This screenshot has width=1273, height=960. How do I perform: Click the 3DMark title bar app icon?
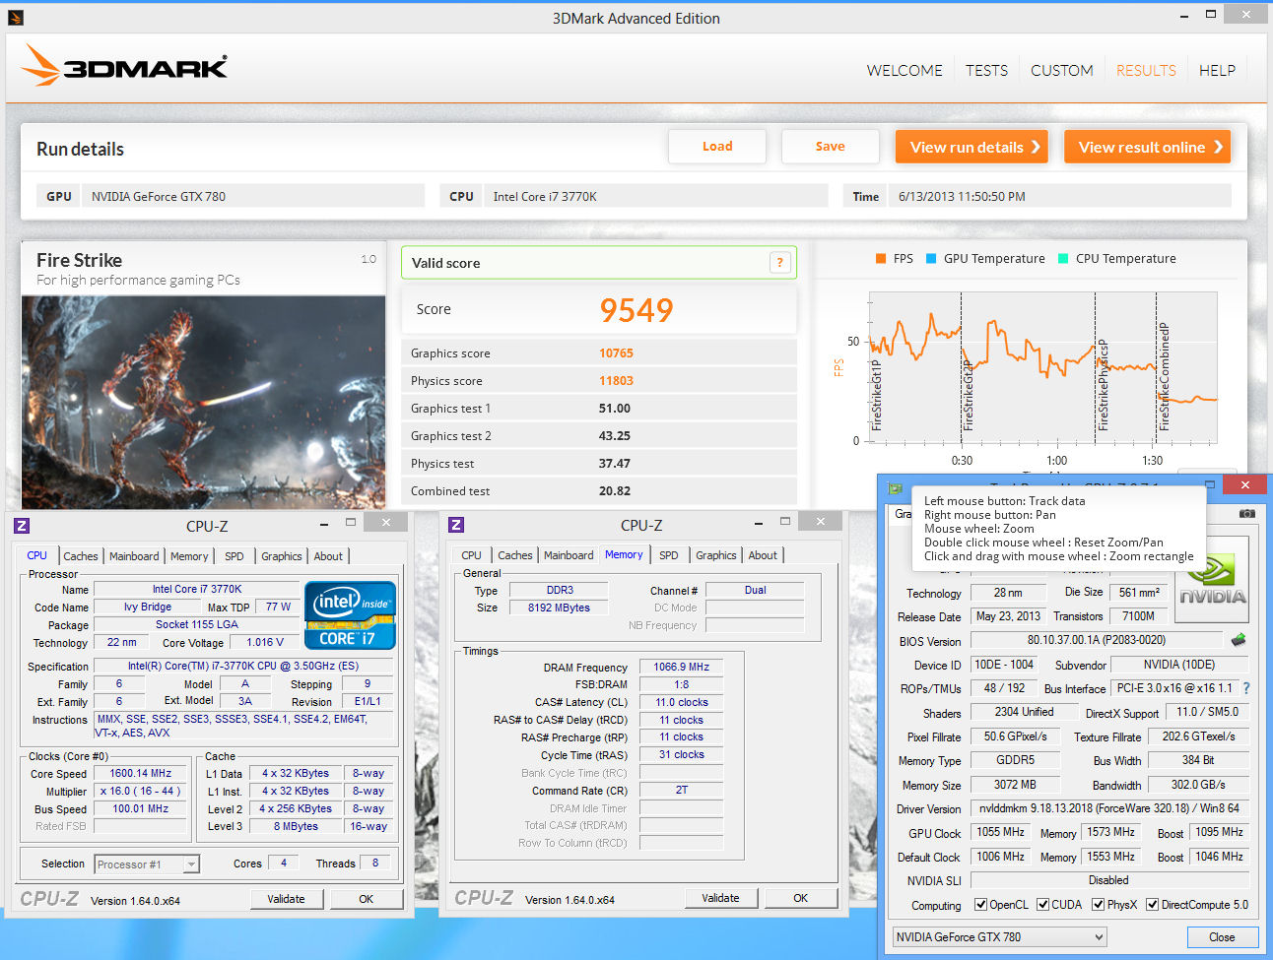(x=15, y=18)
